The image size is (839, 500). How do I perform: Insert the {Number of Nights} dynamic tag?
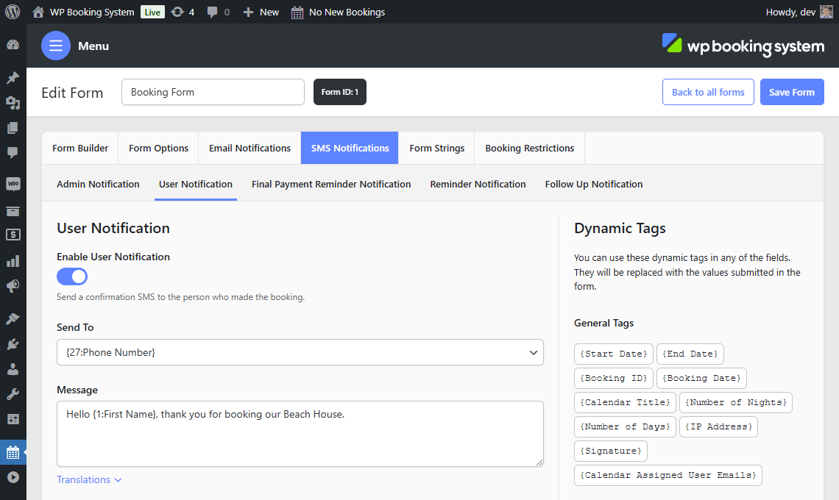coord(736,402)
